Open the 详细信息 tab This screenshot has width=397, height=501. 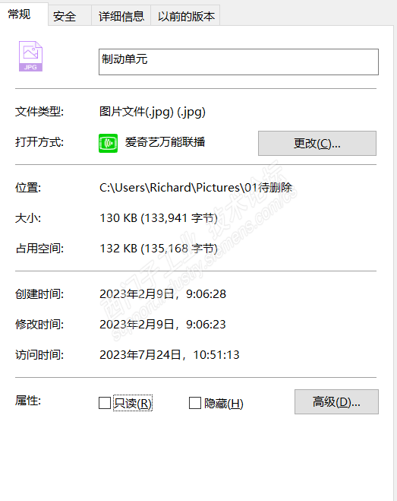tap(121, 16)
